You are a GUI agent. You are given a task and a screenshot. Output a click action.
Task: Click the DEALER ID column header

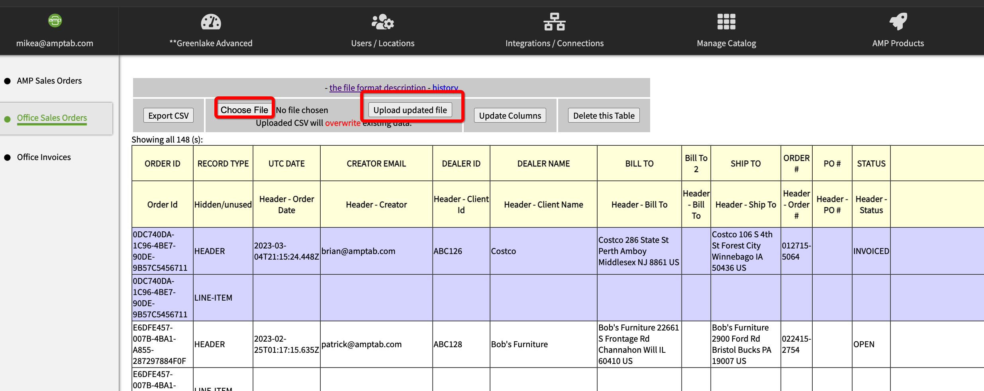461,164
